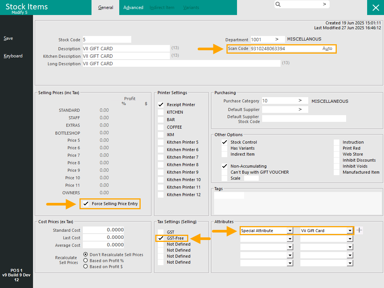
Task: Select the General tab
Action: point(106,7)
